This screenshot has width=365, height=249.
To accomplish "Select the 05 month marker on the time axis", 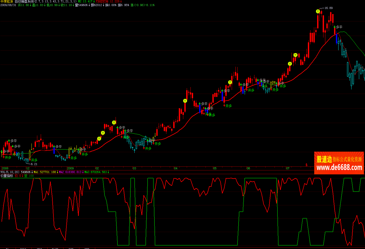I will click(x=215, y=168).
